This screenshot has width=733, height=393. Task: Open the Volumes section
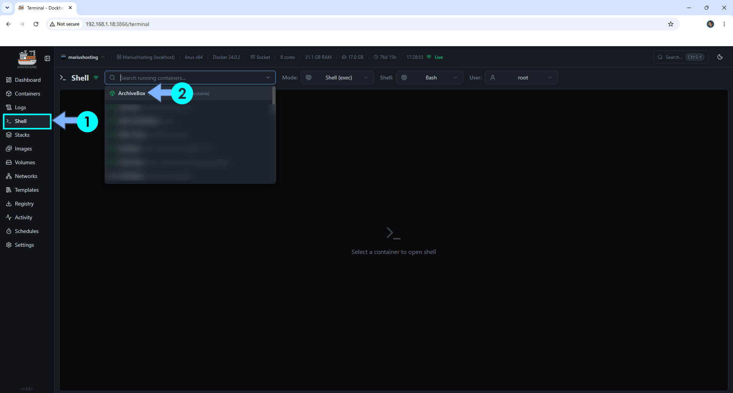[28, 162]
